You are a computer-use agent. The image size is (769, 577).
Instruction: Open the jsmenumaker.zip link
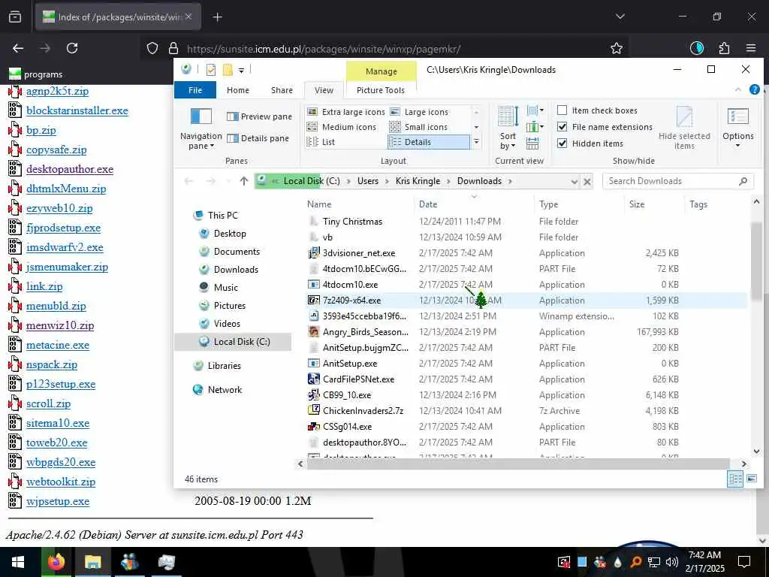point(67,267)
